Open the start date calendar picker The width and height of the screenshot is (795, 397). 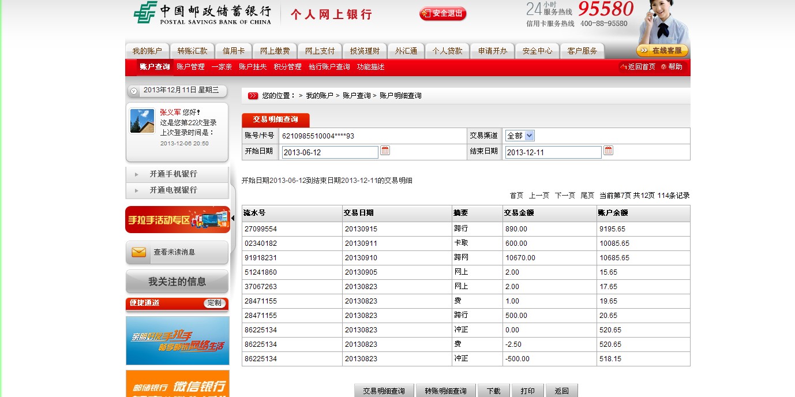tap(385, 151)
